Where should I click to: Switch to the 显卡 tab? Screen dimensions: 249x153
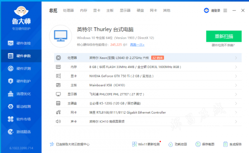(97, 10)
